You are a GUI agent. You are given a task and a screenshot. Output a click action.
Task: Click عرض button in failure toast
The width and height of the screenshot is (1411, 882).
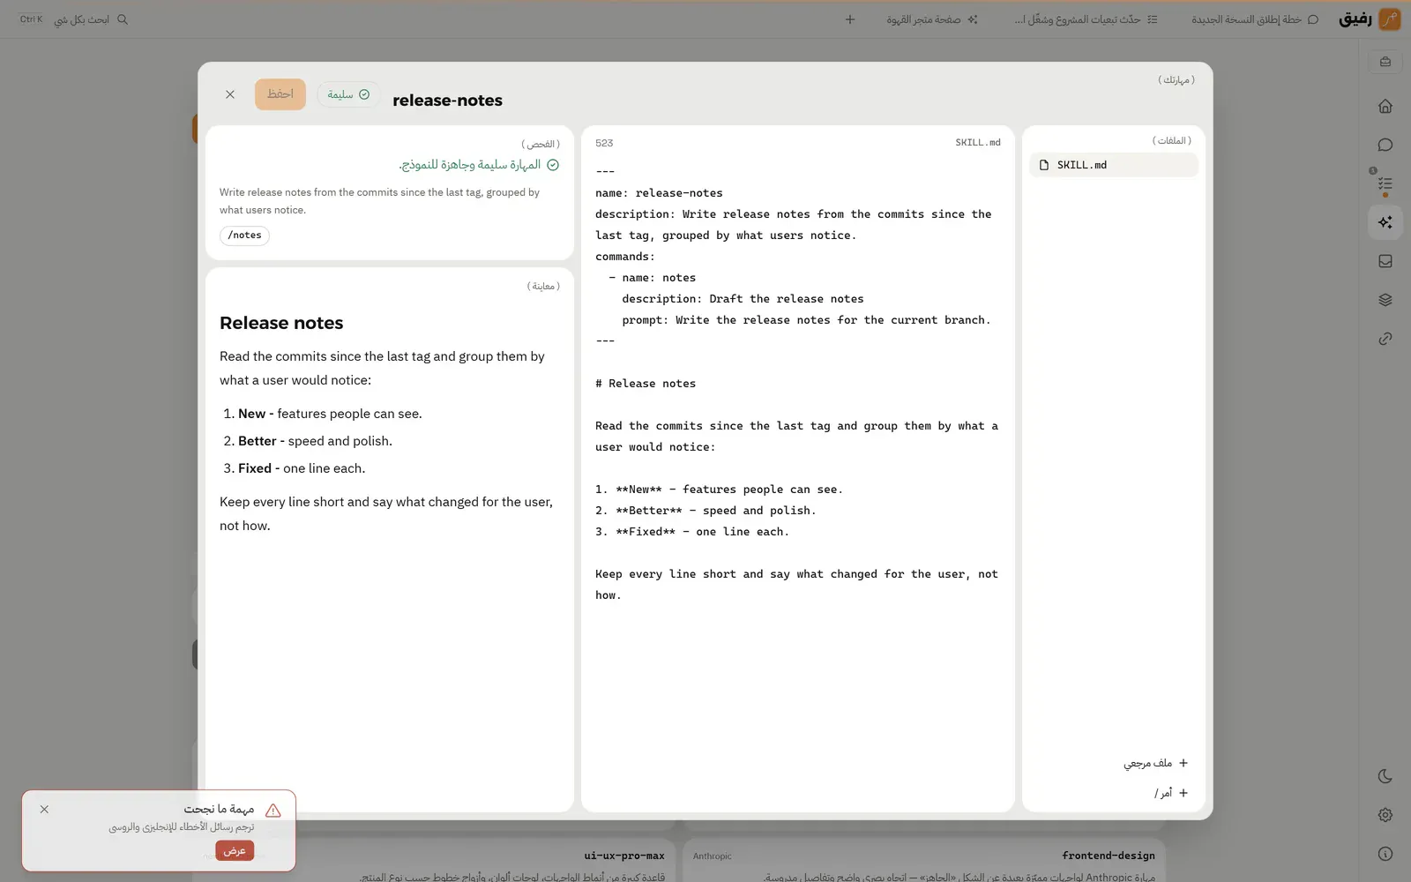[x=235, y=850]
